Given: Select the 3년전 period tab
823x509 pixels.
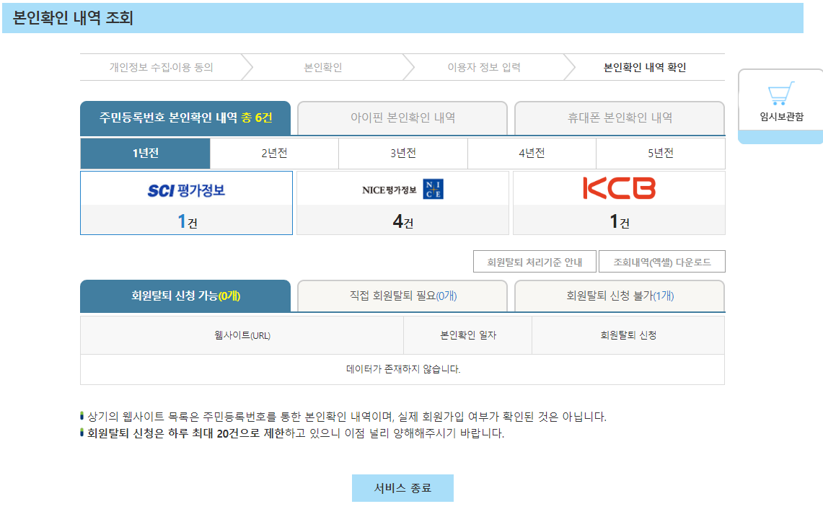Looking at the screenshot, I should point(403,154).
